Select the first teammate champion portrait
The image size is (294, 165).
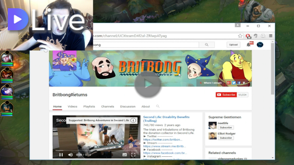(7, 57)
